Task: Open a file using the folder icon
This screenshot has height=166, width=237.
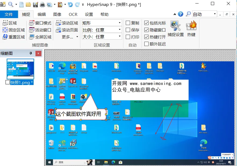Action: tap(28, 5)
